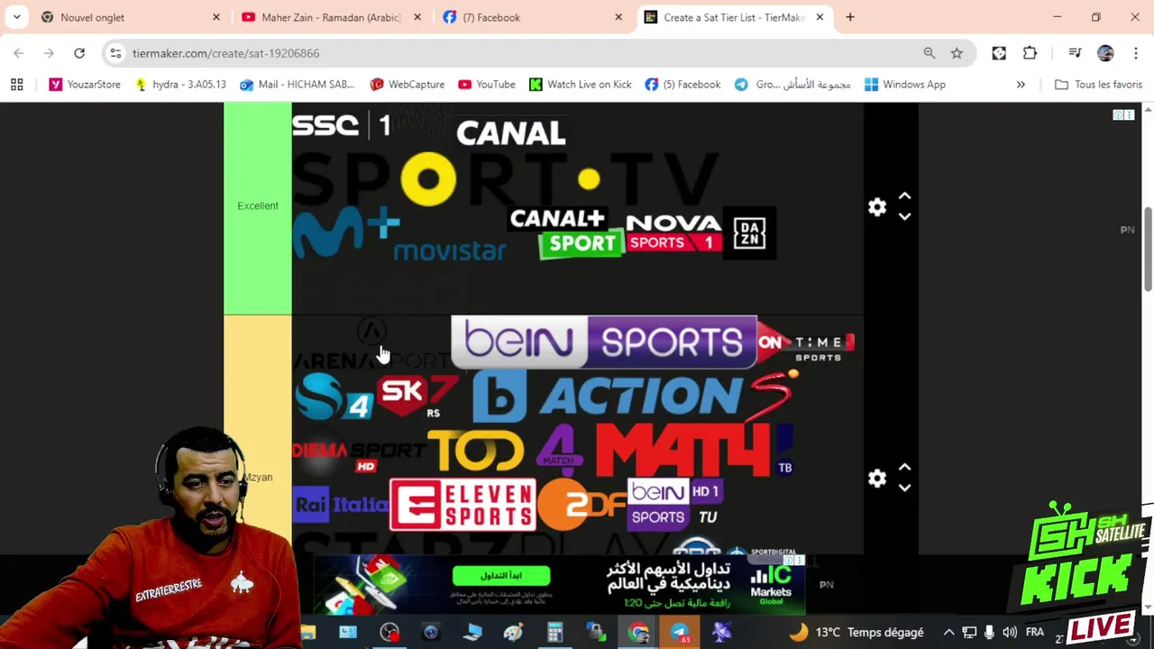Select the ZDF logo
The width and height of the screenshot is (1154, 649).
582,505
